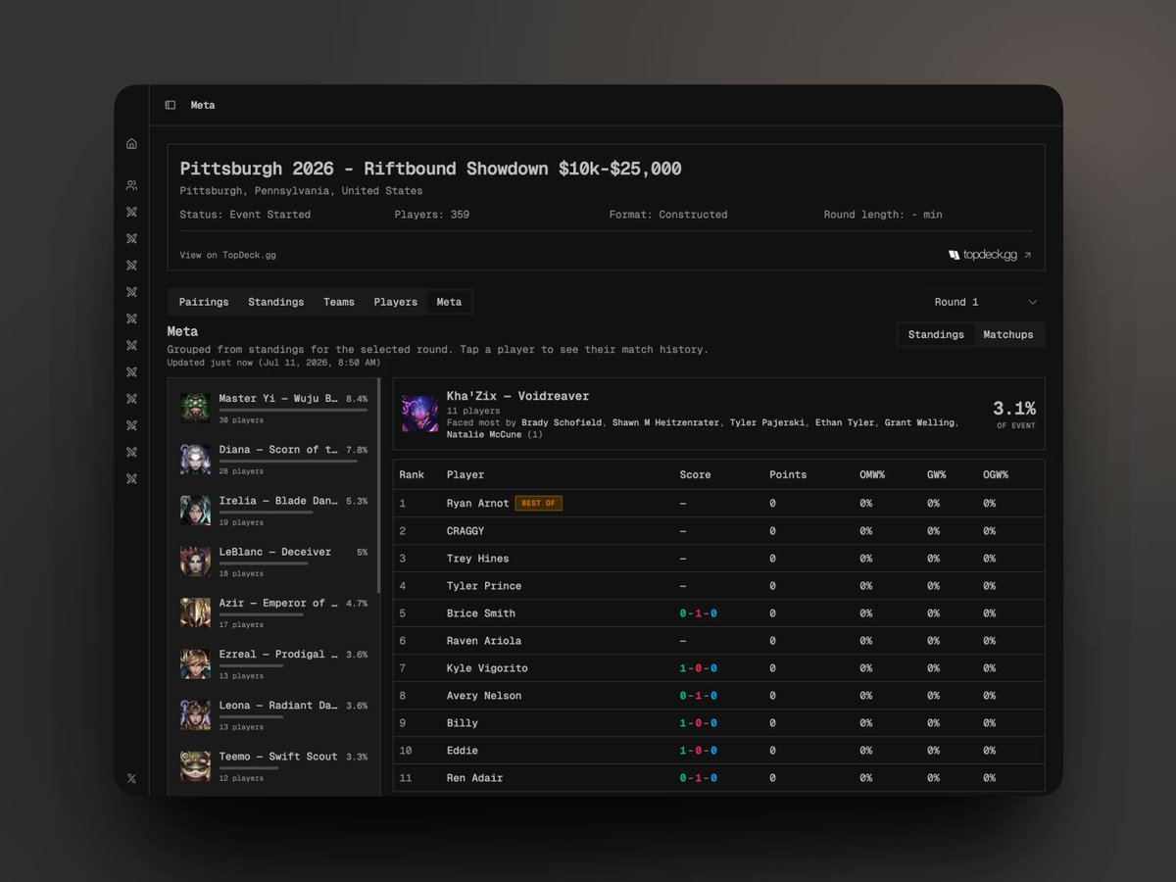
Task: Open the Round 1 dropdown
Action: (x=985, y=302)
